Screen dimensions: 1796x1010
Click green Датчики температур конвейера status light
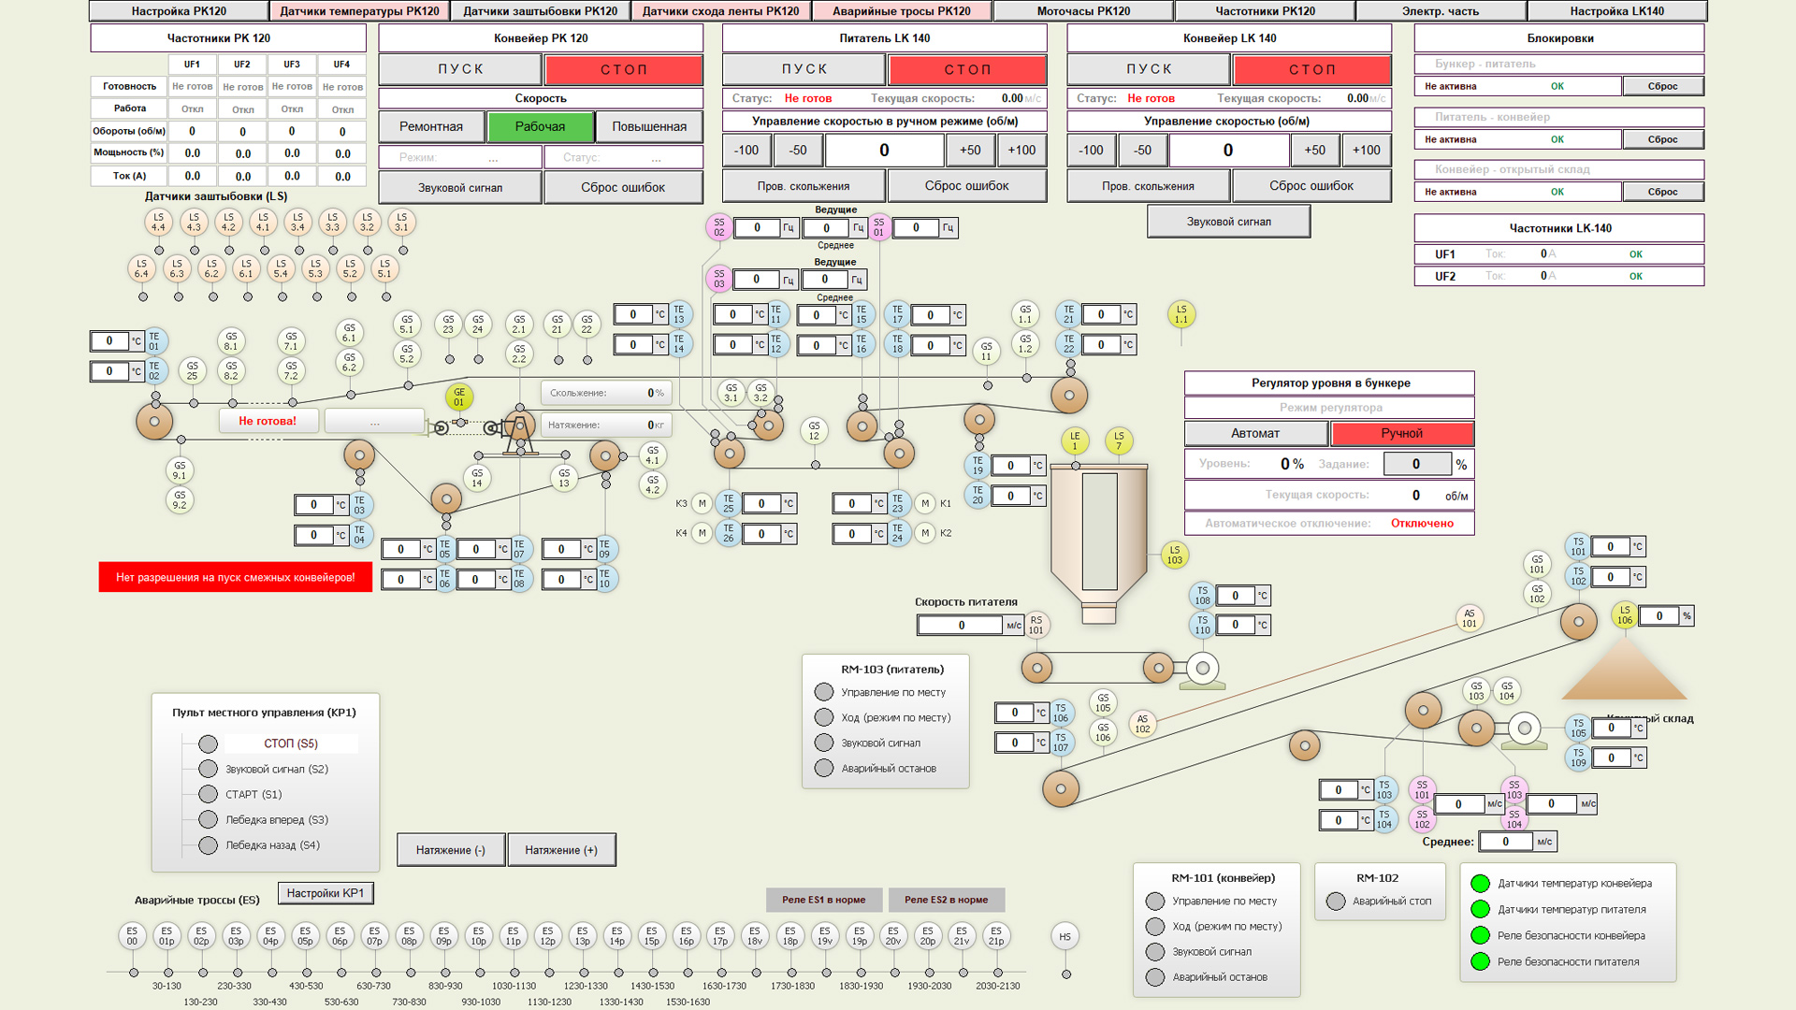click(x=1480, y=883)
